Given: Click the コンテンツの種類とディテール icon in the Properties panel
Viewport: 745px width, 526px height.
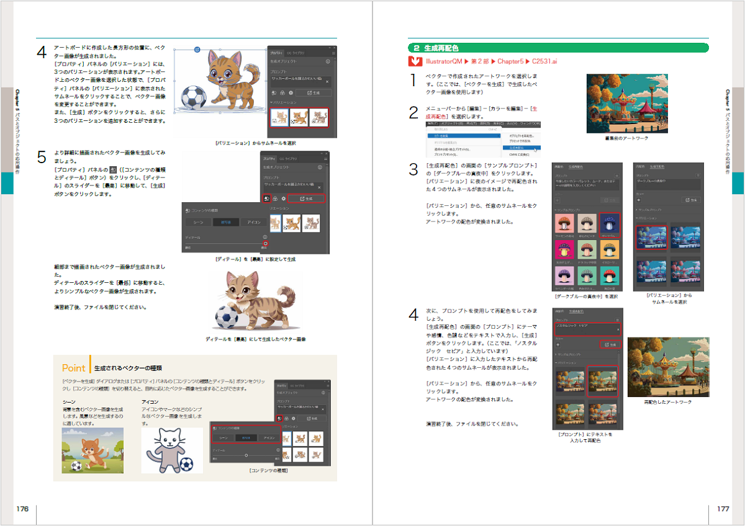Looking at the screenshot, I should 267,198.
